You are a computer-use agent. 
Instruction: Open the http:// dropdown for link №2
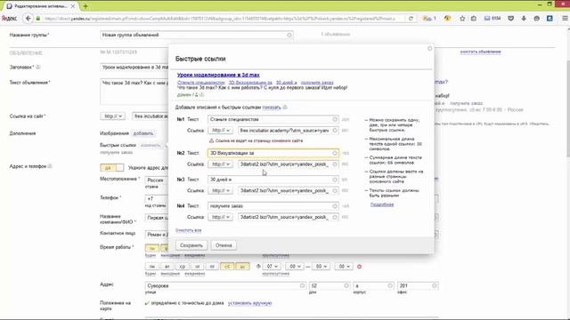(x=220, y=164)
